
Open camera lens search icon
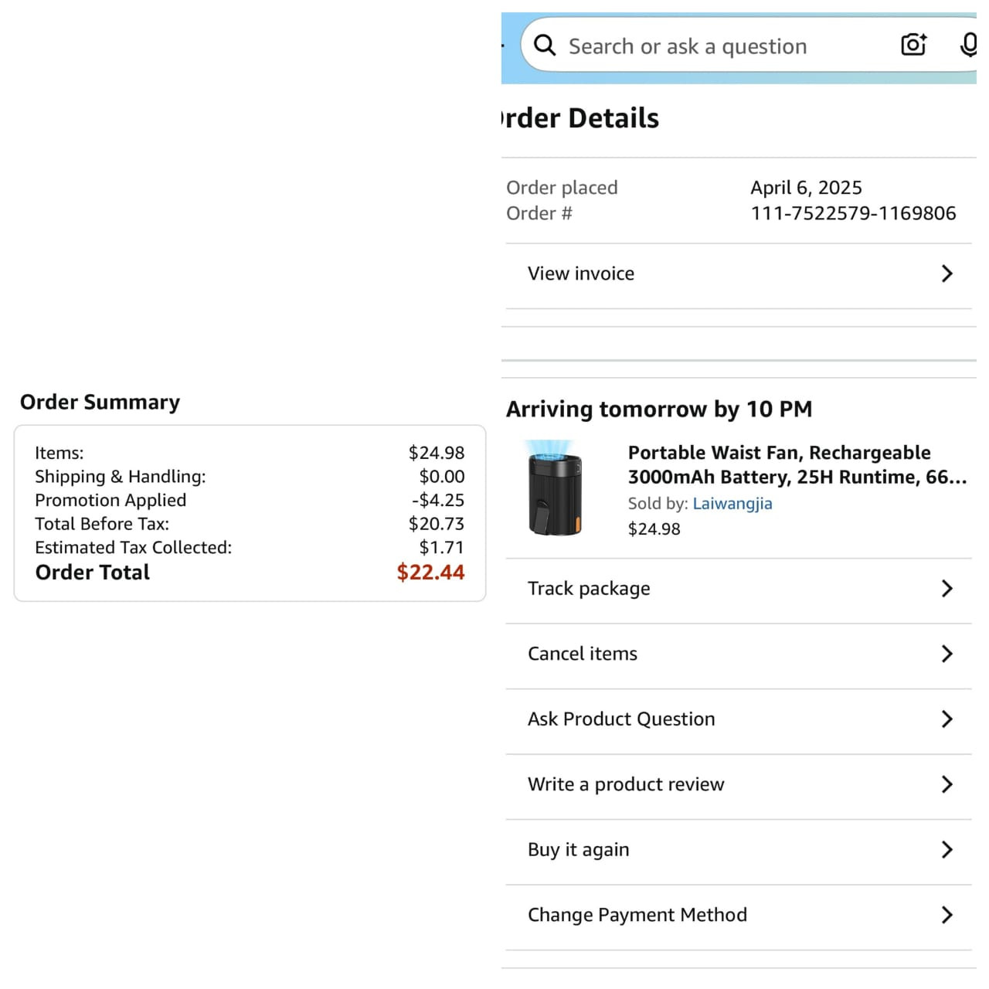(x=913, y=45)
